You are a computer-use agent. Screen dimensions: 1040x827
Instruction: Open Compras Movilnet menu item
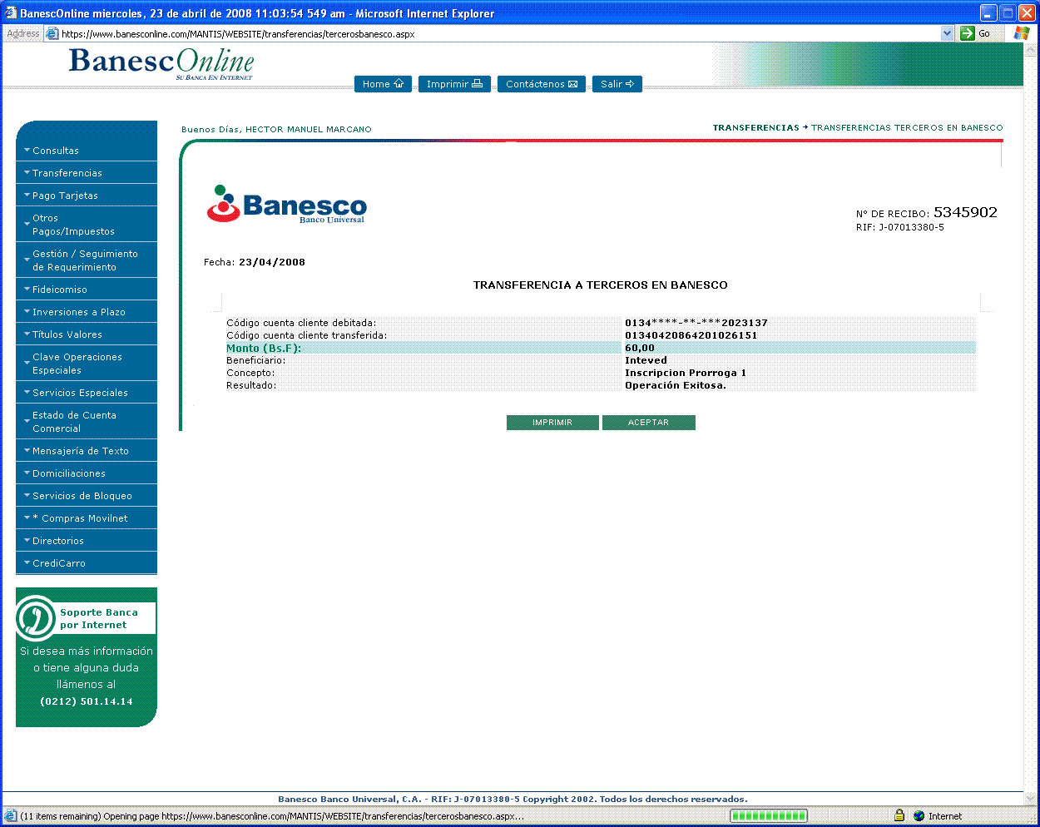87,518
